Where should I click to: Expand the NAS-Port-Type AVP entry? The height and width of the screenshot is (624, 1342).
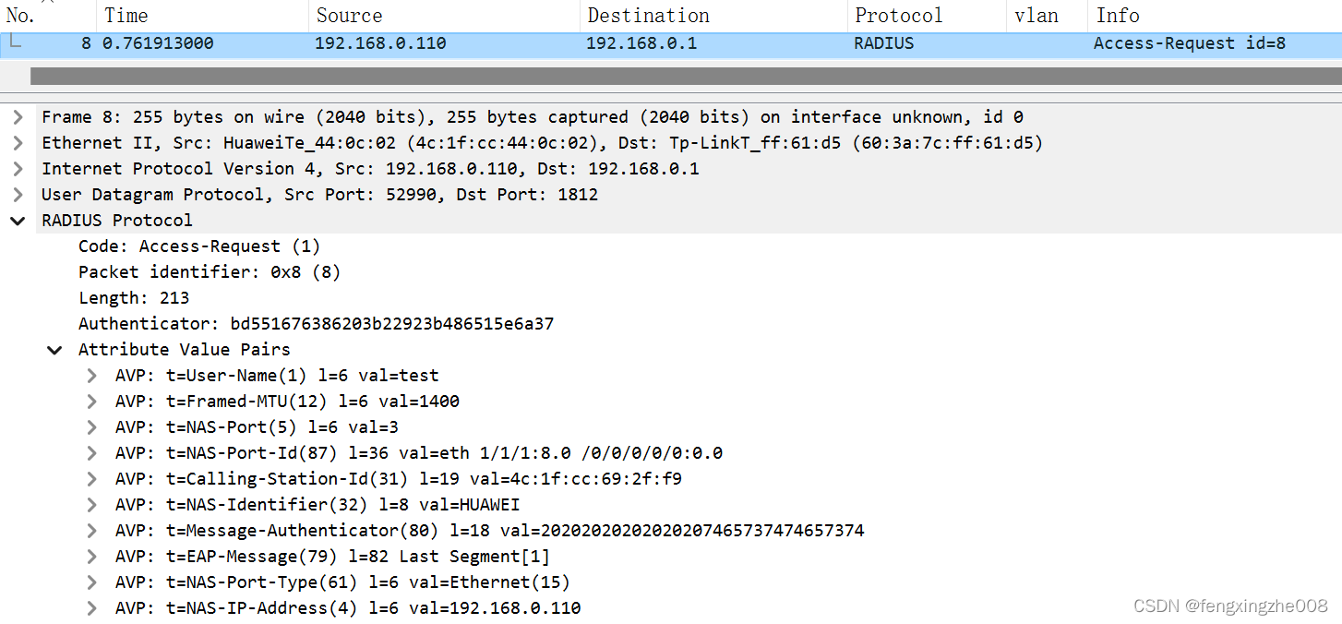tap(90, 582)
